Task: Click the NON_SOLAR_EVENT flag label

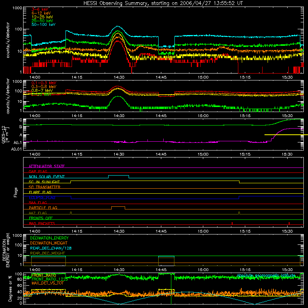Action: click(x=47, y=177)
